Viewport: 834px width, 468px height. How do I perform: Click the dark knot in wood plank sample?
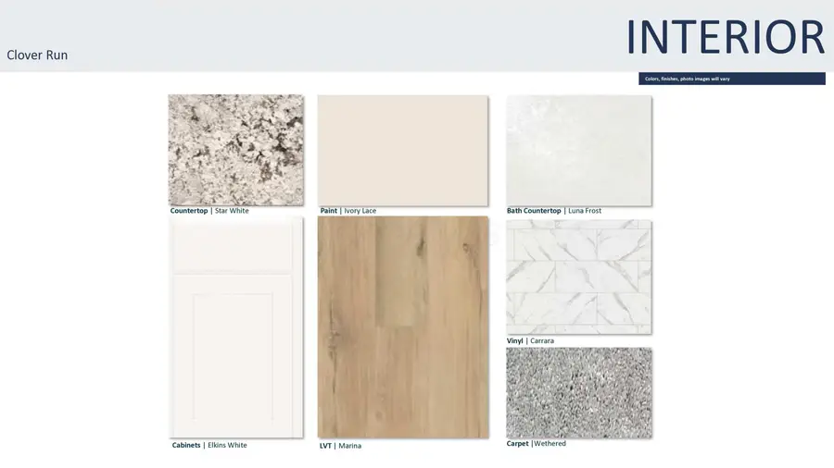pos(421,247)
